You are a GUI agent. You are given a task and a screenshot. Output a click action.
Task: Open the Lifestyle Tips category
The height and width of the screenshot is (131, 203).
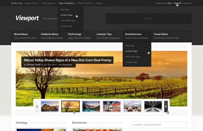click(x=108, y=36)
